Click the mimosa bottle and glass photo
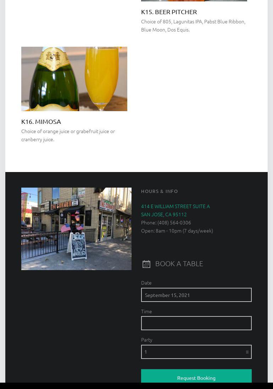The image size is (273, 389). click(74, 79)
